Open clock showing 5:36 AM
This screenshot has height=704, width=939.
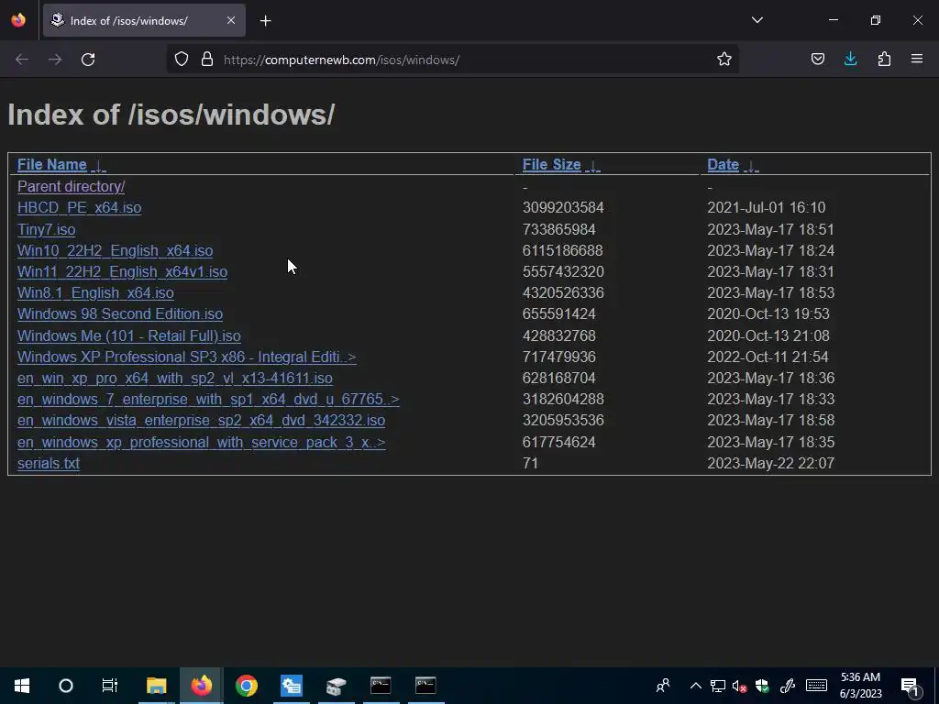coord(860,686)
